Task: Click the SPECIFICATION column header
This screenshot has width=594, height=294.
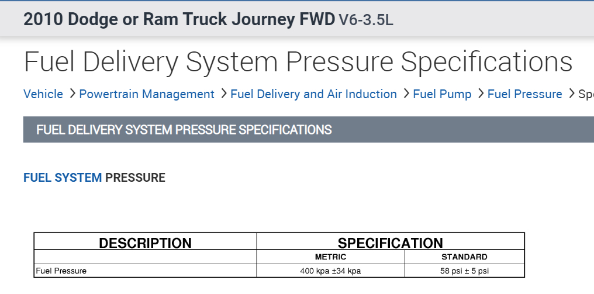Action: (390, 243)
